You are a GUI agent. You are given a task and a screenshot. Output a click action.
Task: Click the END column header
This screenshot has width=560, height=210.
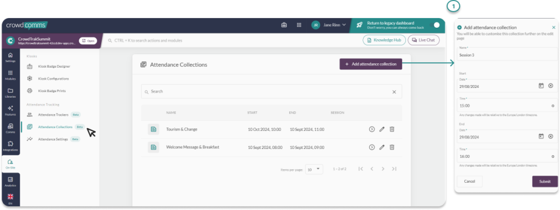293,113
